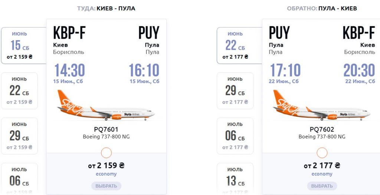Viewport: 380px width, 195px height.
Task: Select July 13 return date tab
Action: [x=235, y=178]
